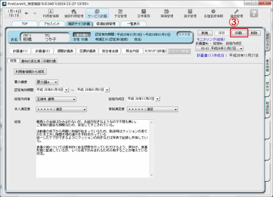Screen dimensions: 273x197
Task: Switch to the 印刷対象 sub-tab
Action: tap(50, 61)
